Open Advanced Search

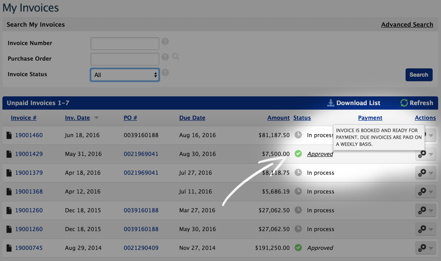(x=407, y=24)
